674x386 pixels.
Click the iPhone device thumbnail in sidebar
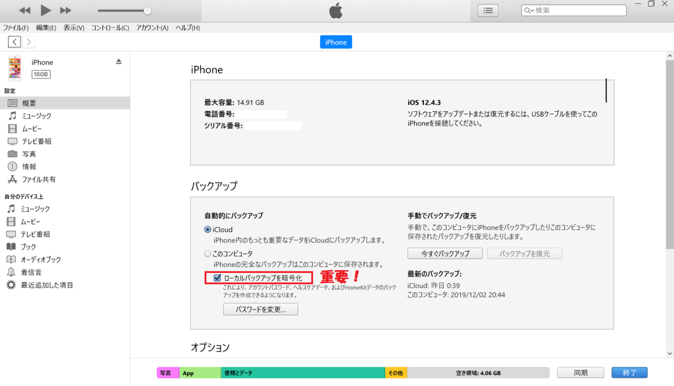(15, 68)
